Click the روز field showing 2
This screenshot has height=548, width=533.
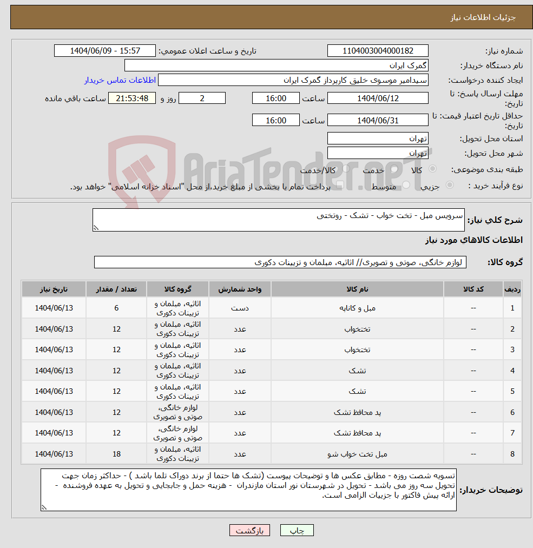point(201,98)
